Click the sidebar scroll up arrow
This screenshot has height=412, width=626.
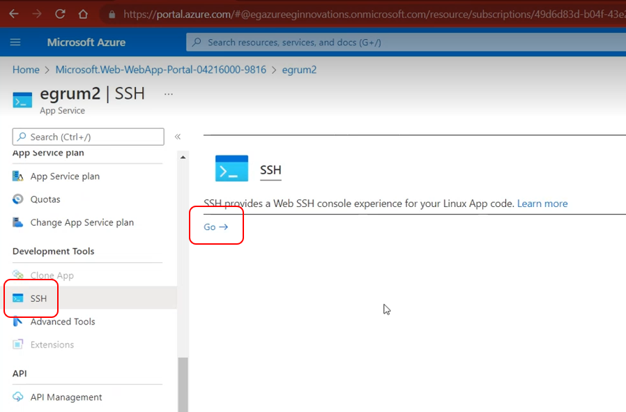tap(183, 158)
